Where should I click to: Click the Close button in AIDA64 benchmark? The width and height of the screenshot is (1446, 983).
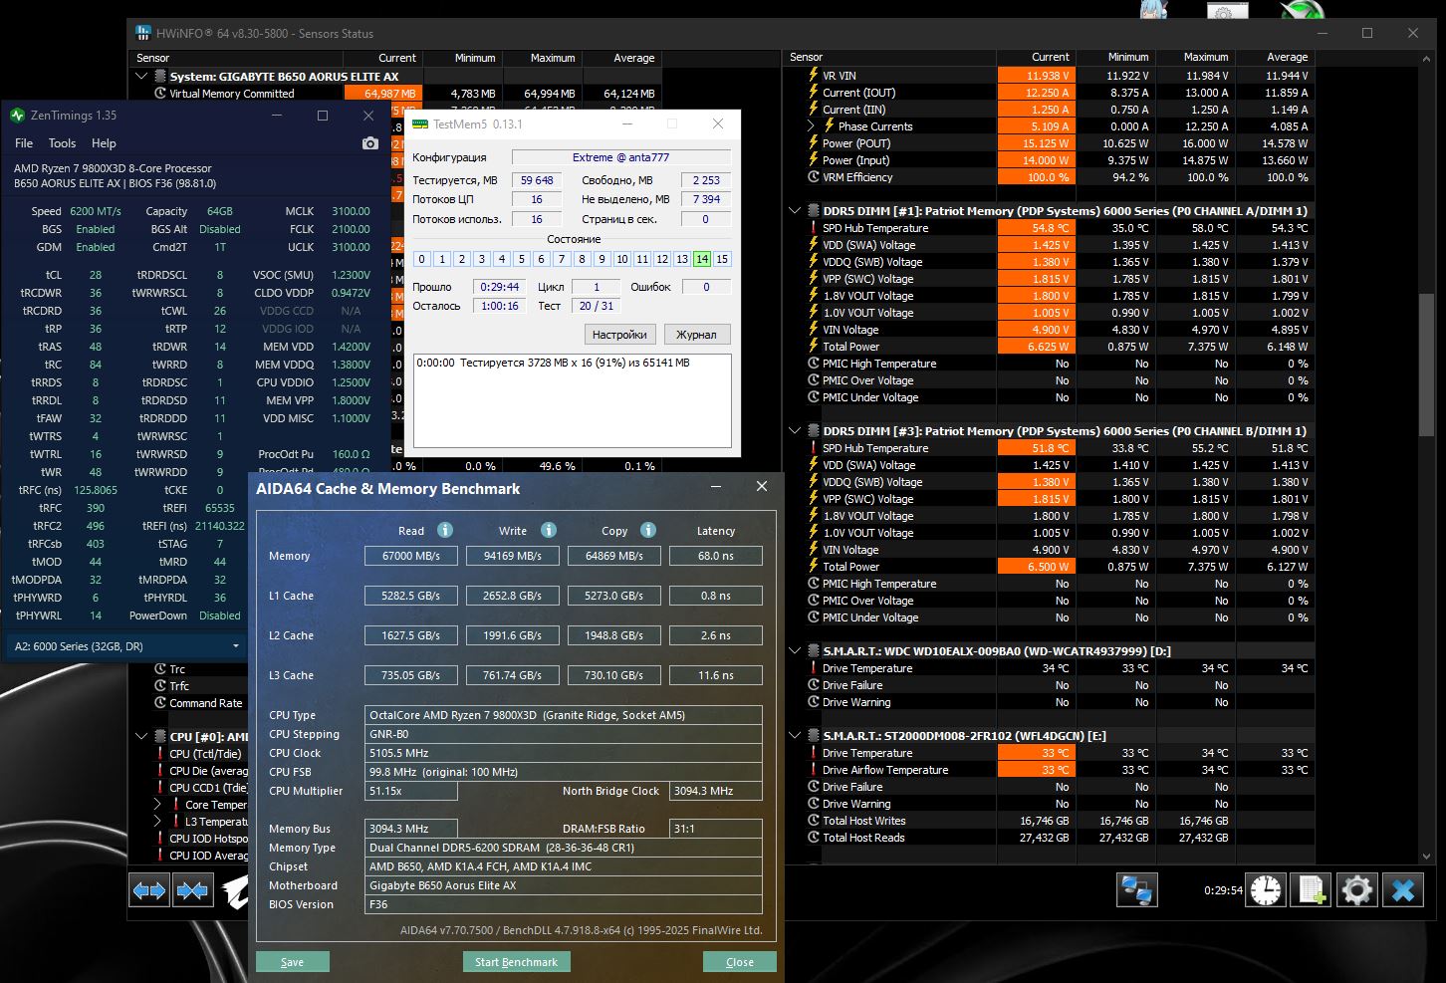740,962
